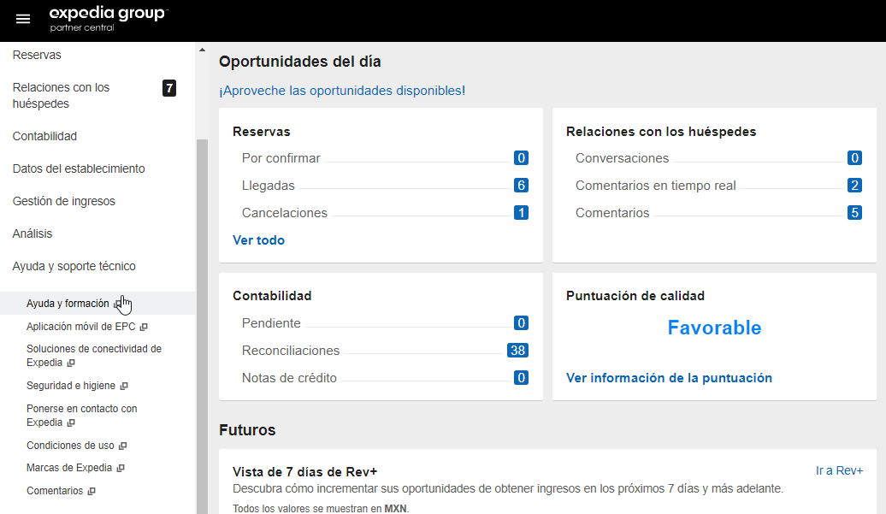Screen dimensions: 886x514
Task: Click the Reconciliaciones count badge 38
Action: (x=517, y=351)
